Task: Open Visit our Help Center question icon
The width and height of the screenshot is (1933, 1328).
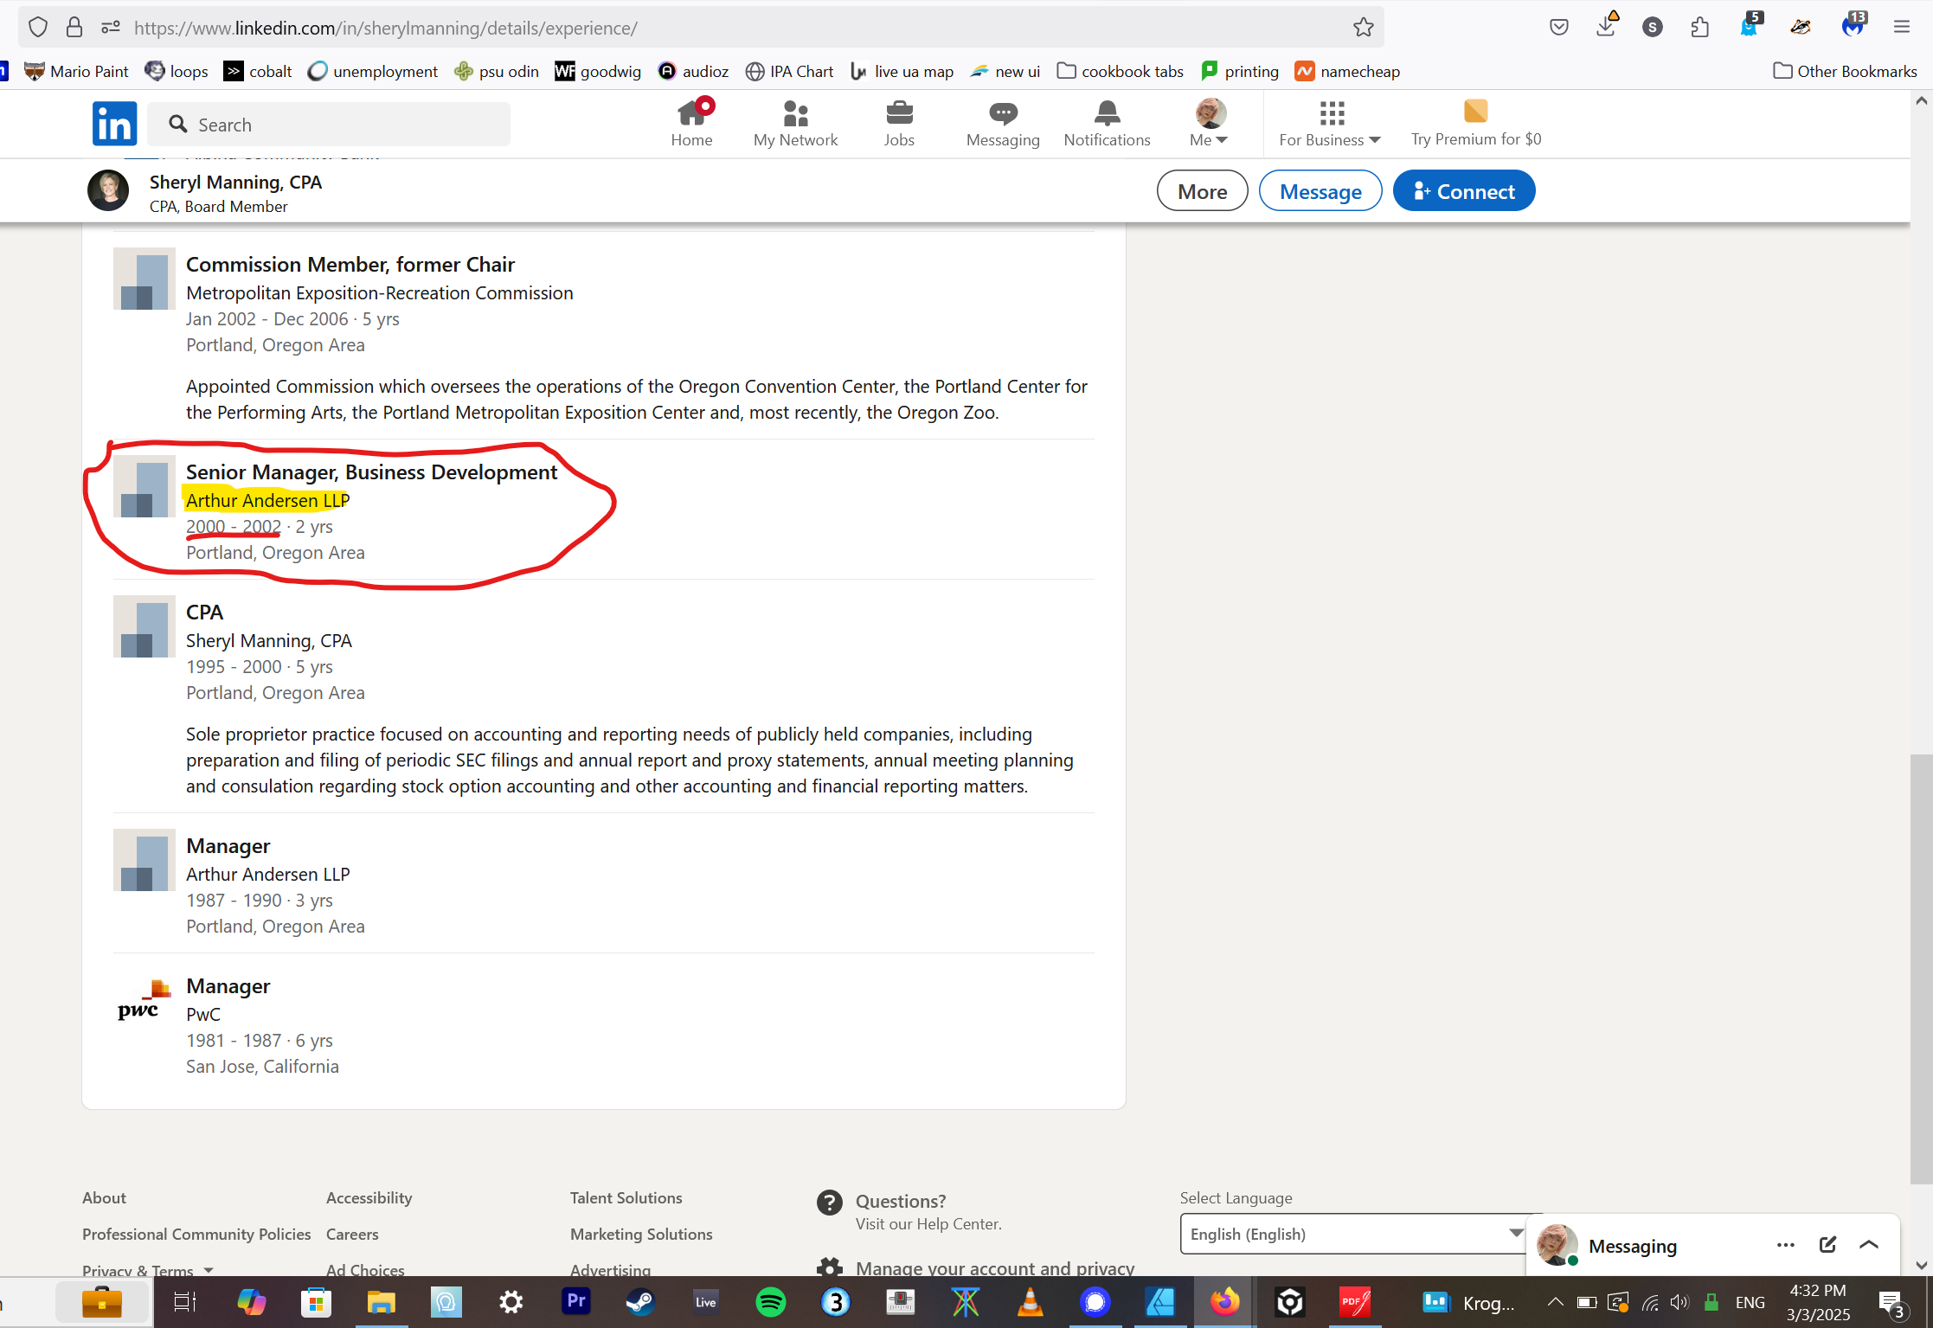Action: pos(829,1203)
